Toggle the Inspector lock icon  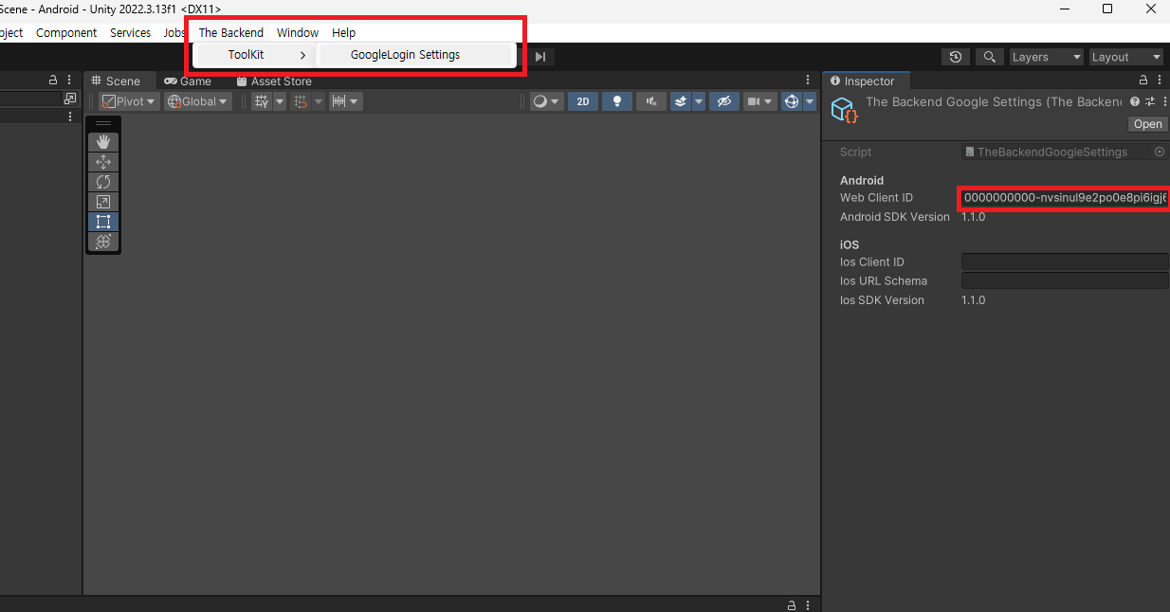tap(1143, 81)
